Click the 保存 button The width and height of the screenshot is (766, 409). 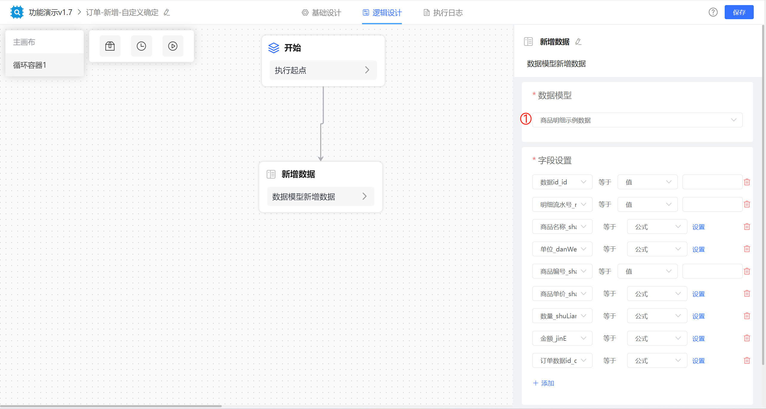click(739, 12)
